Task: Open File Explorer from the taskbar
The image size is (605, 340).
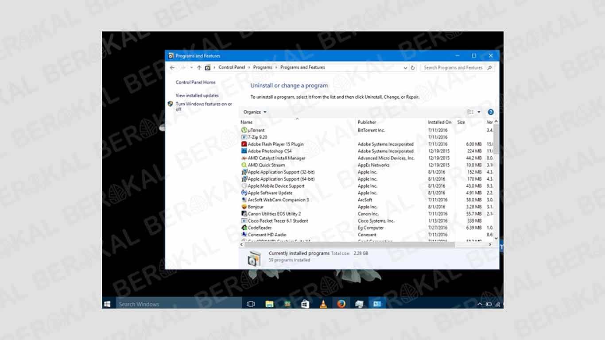Action: click(x=269, y=304)
